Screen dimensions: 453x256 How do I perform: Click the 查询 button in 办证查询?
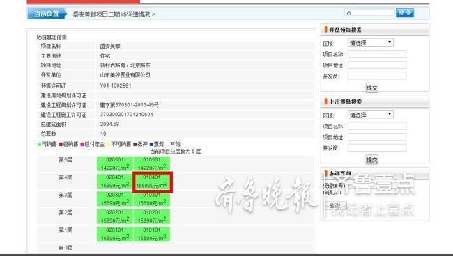pos(335,205)
